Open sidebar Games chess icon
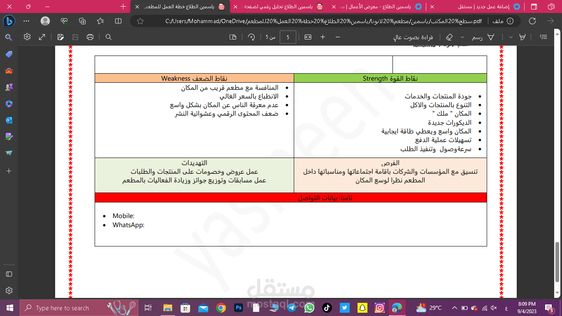Image resolution: width=562 pixels, height=316 pixels. coord(9,87)
